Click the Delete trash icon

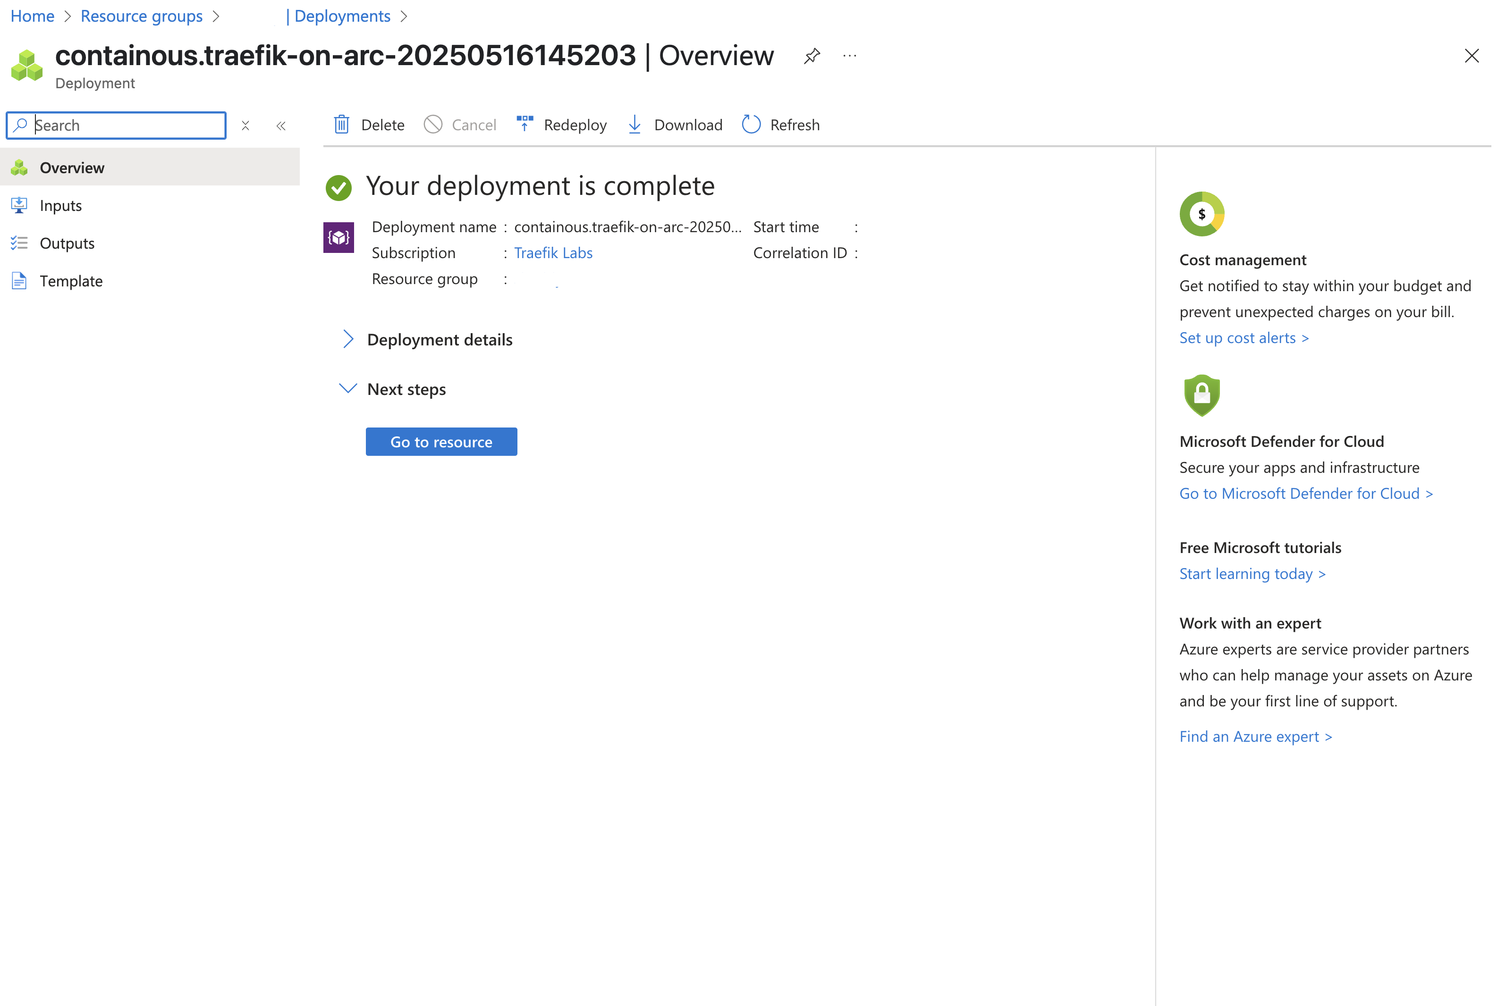coord(341,125)
